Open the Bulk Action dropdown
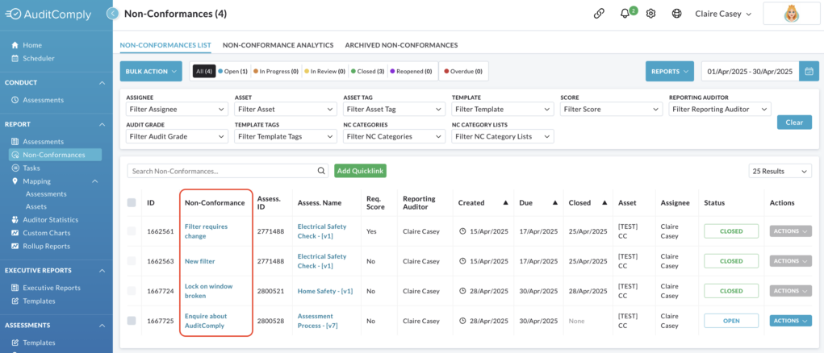The image size is (824, 353). tap(151, 72)
